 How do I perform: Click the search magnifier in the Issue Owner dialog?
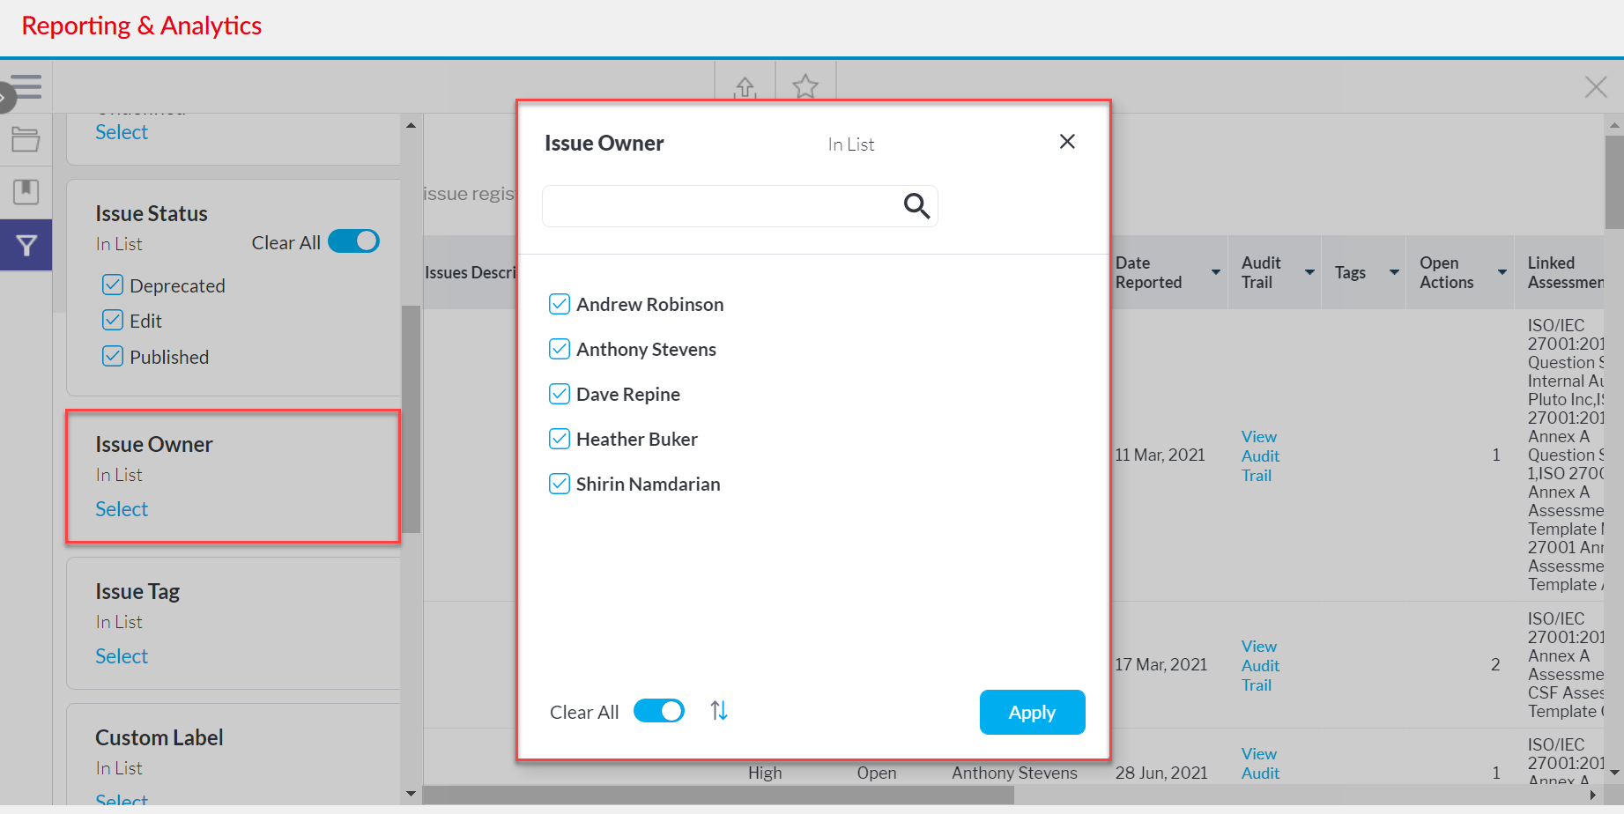[x=916, y=205]
